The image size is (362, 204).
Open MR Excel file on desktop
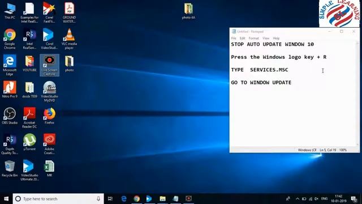coord(49,169)
